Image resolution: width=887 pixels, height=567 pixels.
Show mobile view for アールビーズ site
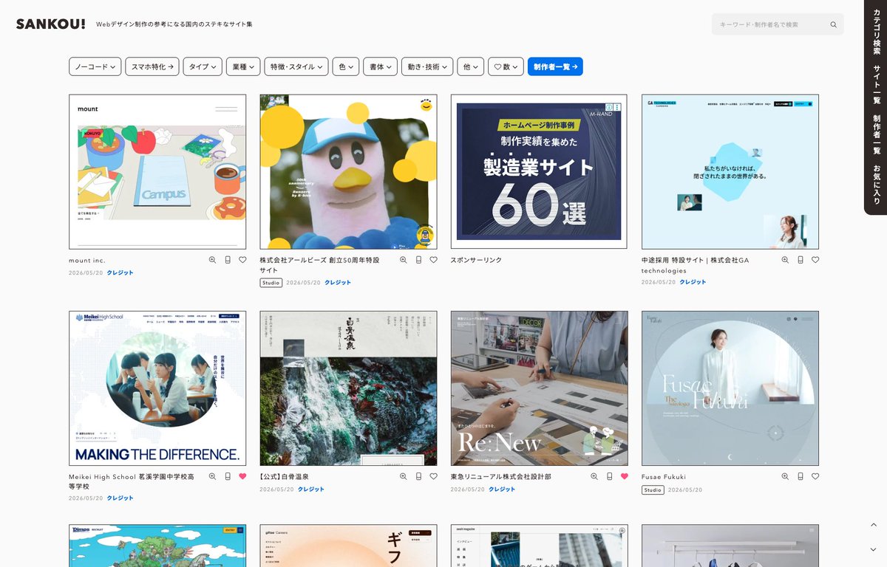coord(418,260)
